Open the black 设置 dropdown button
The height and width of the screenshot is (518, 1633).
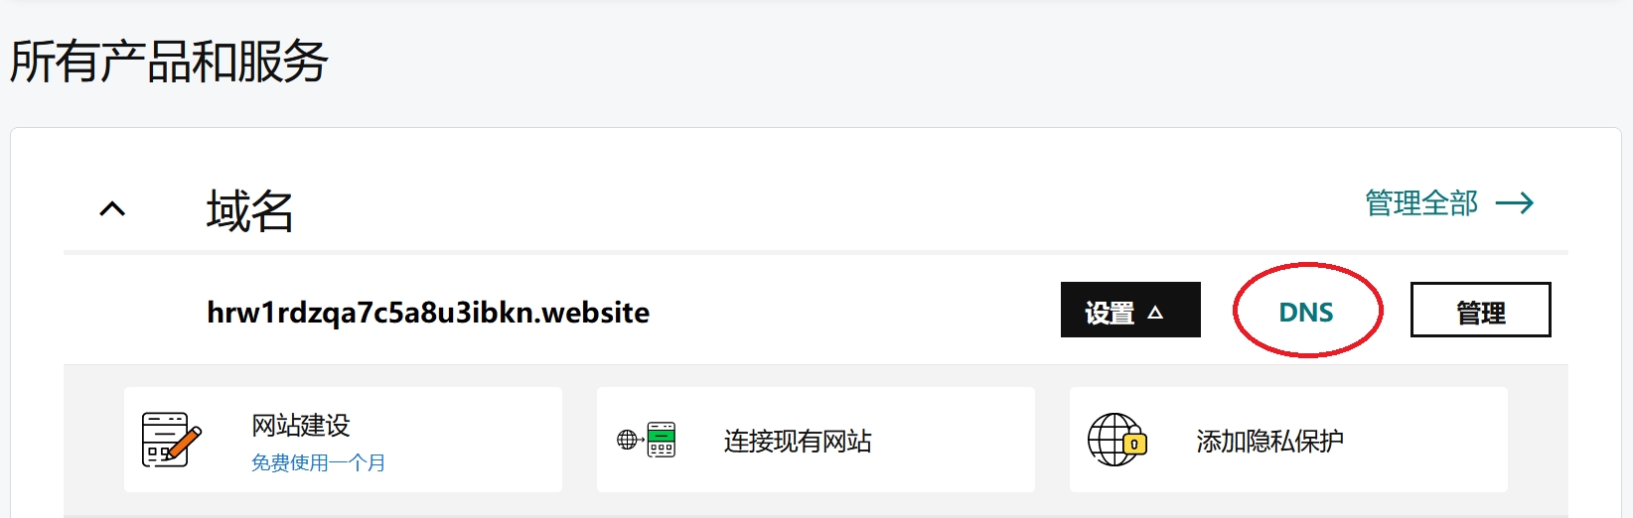pos(1130,310)
